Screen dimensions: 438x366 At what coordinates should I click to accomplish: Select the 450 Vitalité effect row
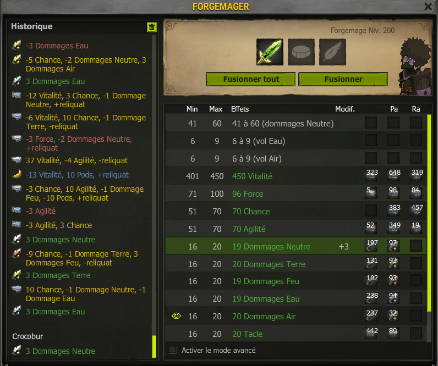(296, 176)
